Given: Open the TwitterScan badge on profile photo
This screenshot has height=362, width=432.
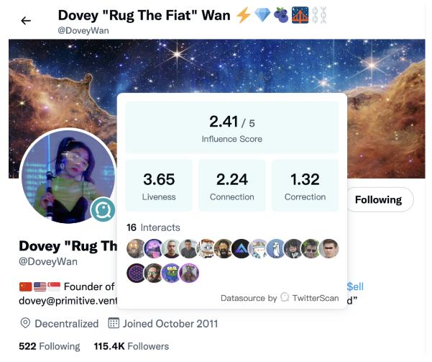Looking at the screenshot, I should coord(103,209).
